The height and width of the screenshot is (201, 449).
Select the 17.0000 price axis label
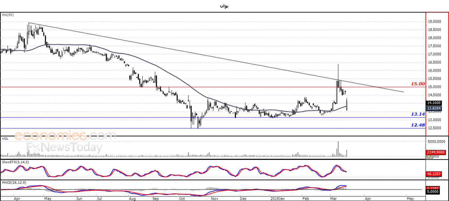point(434,54)
